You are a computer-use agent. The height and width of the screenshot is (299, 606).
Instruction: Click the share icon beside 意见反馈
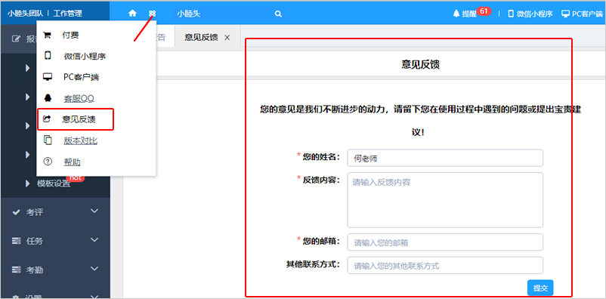tap(47, 119)
